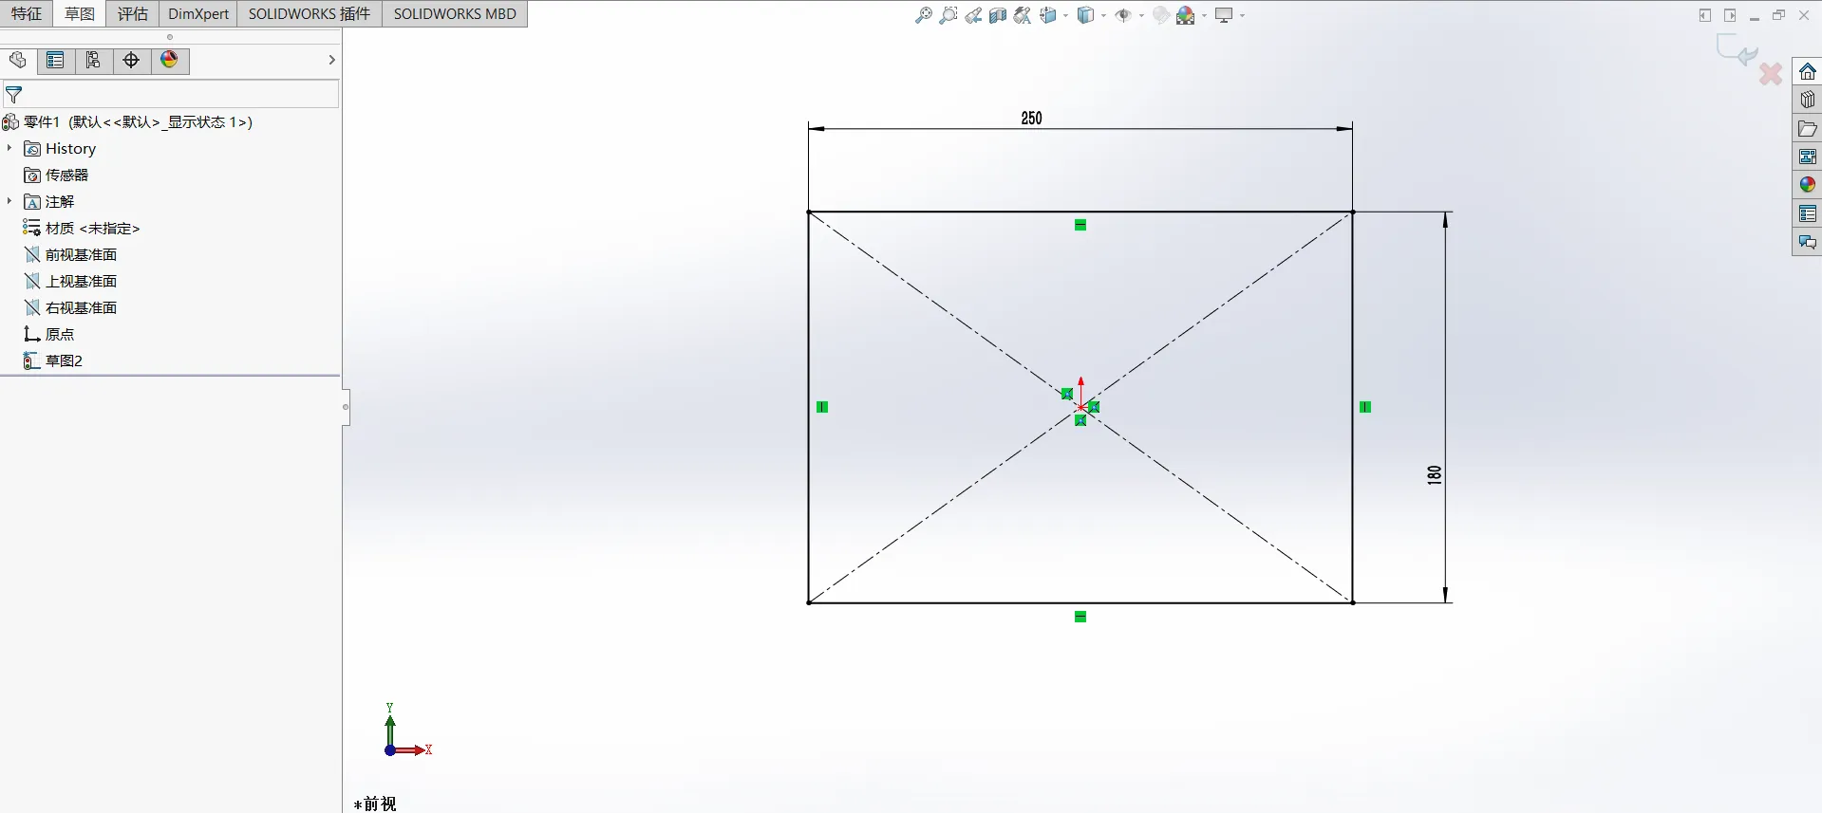The image size is (1822, 813).
Task: Switch to the 草图 sketch tab
Action: 80,13
